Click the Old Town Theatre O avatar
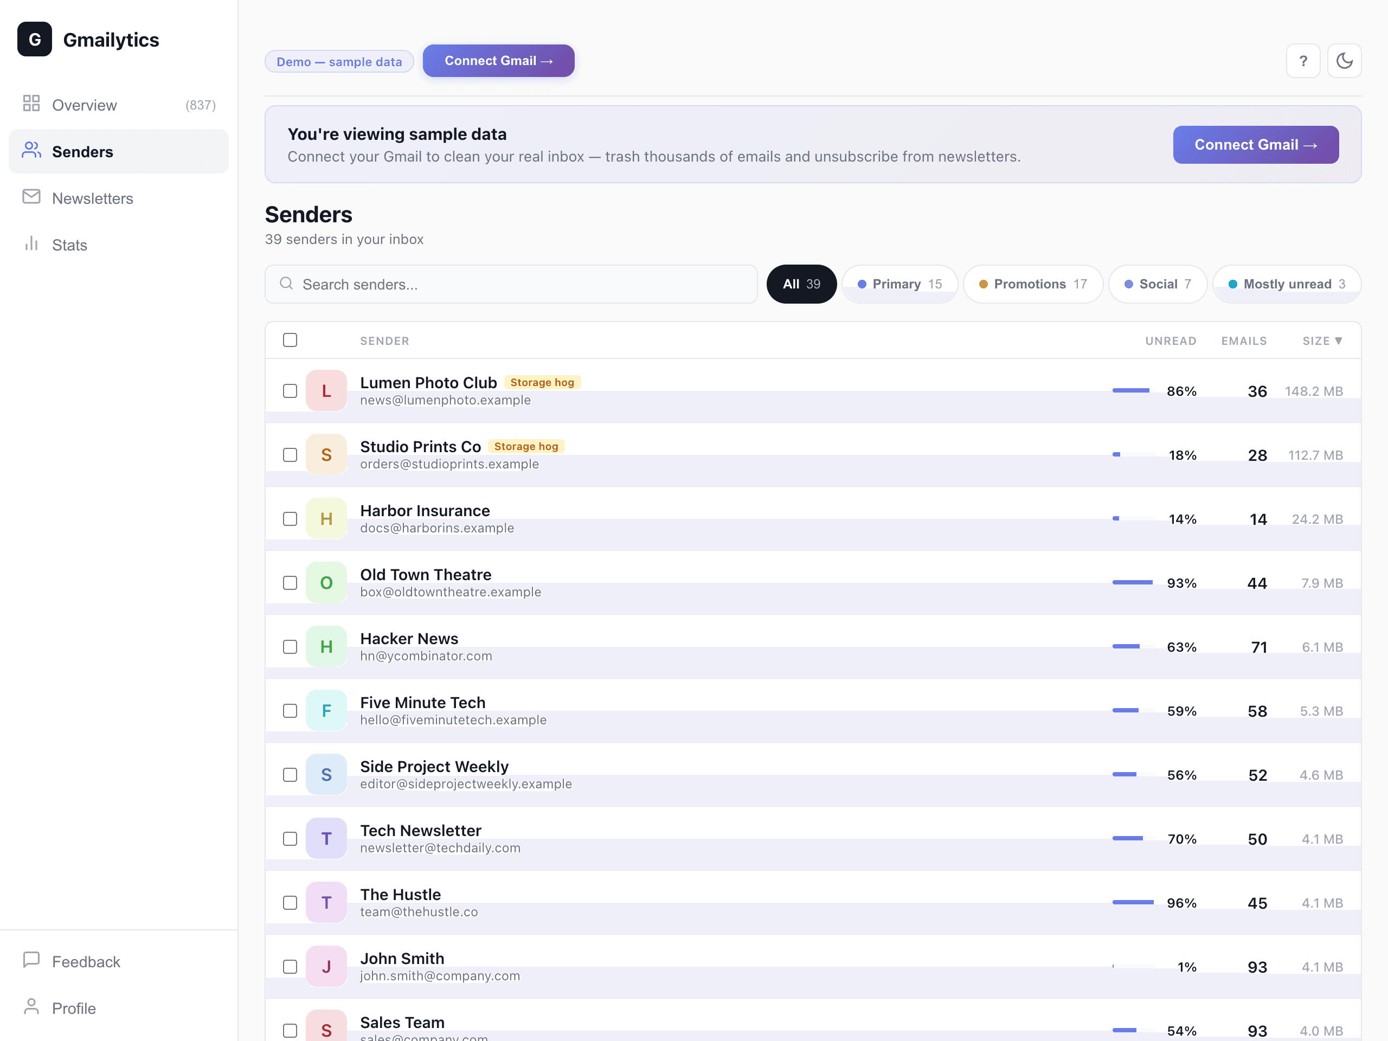The height and width of the screenshot is (1041, 1388). click(x=326, y=582)
